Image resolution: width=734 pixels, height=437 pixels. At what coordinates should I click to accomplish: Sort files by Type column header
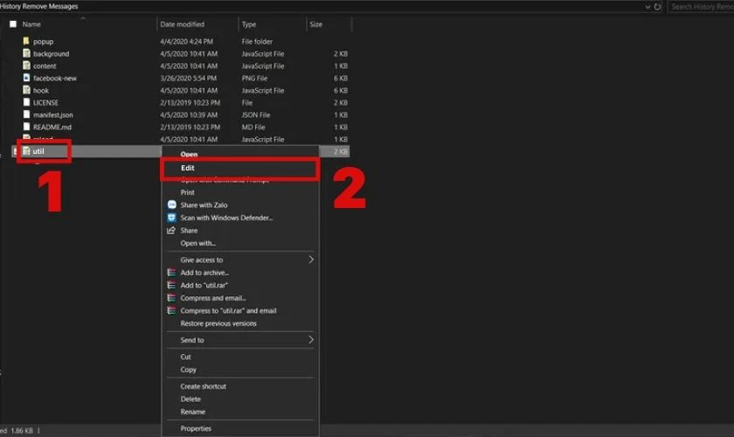tap(249, 24)
